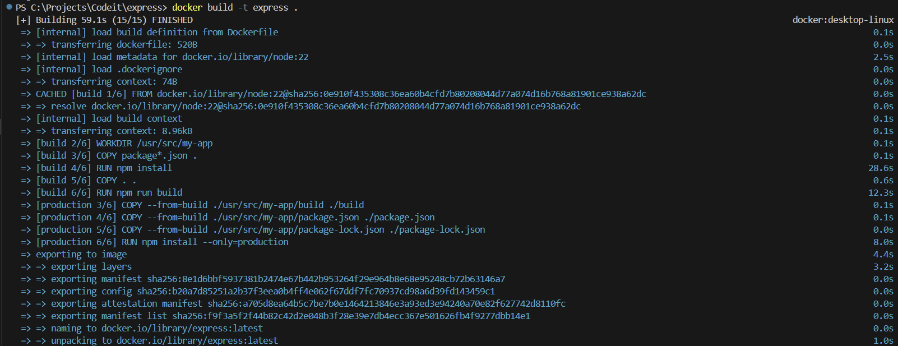This screenshot has height=346, width=898.
Task: Click the 28.6s duration value
Action: [881, 168]
